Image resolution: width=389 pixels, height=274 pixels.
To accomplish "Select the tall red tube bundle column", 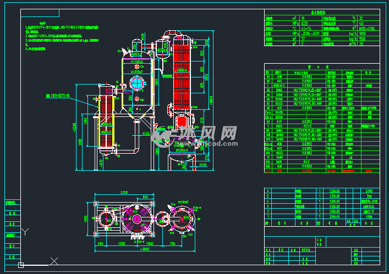I will coord(182,71).
